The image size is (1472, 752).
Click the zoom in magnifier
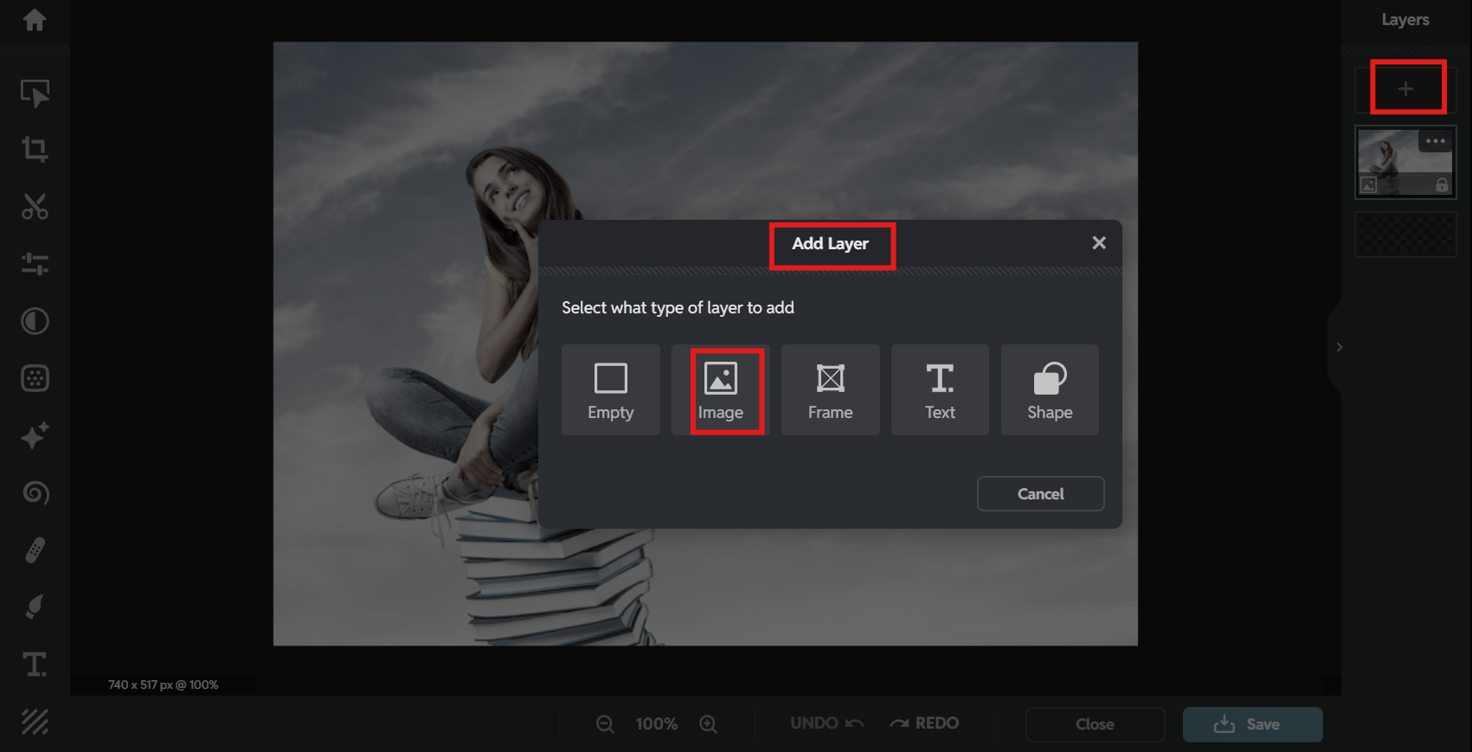[709, 724]
